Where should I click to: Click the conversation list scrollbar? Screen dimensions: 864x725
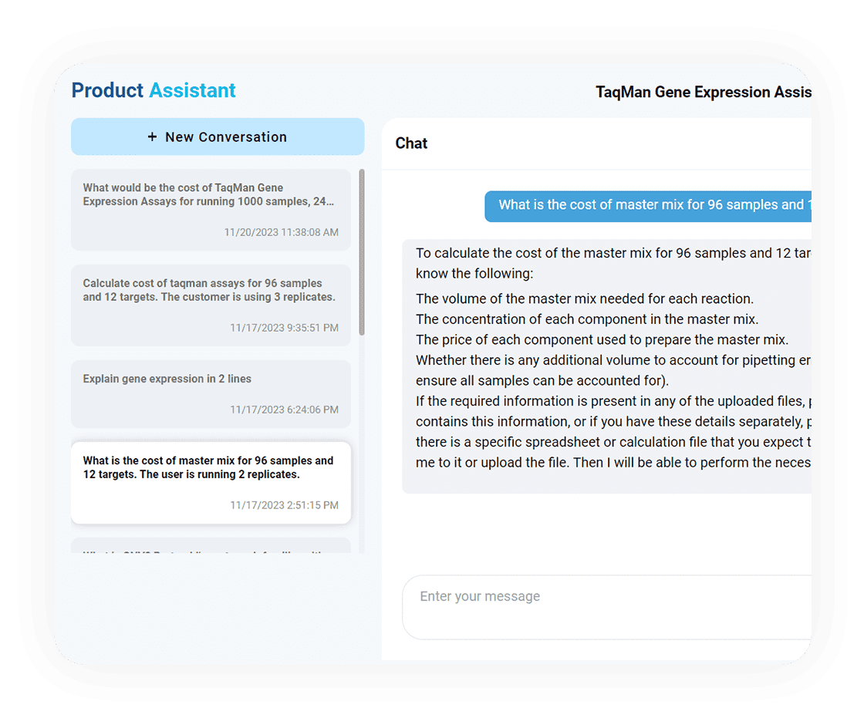pyautogui.click(x=362, y=255)
